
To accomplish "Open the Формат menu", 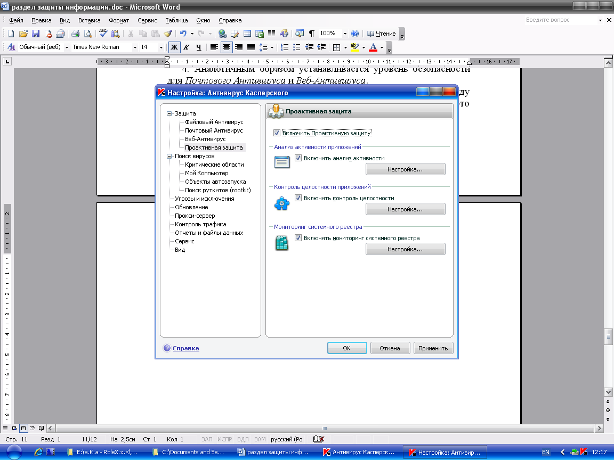I will pos(119,20).
